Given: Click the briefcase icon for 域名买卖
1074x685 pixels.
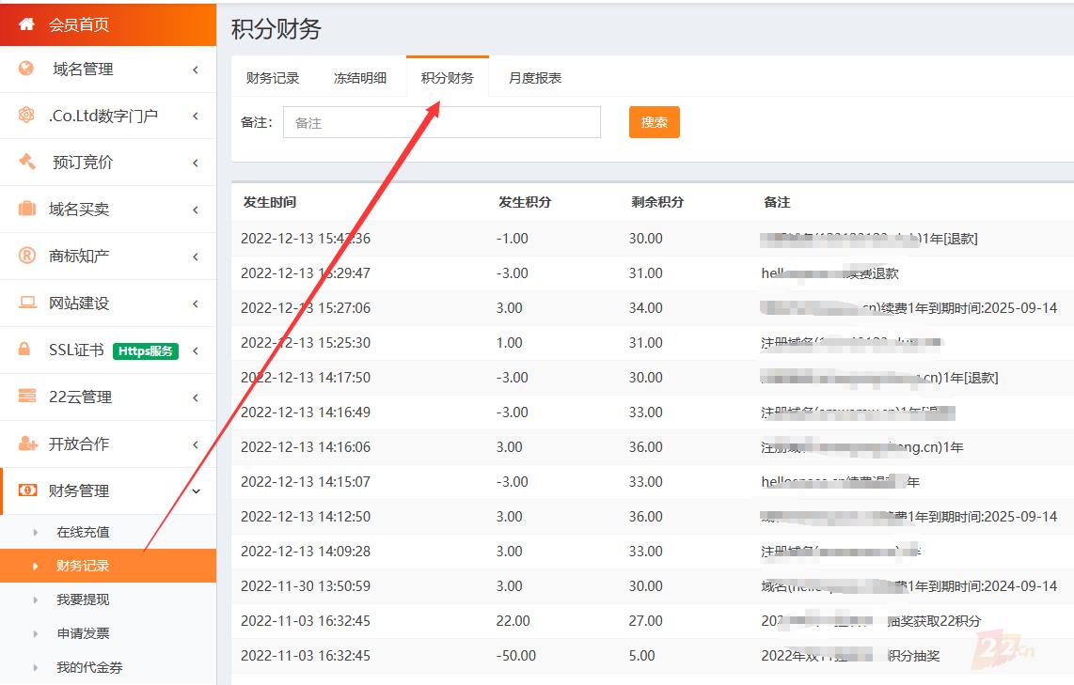Looking at the screenshot, I should (27, 209).
